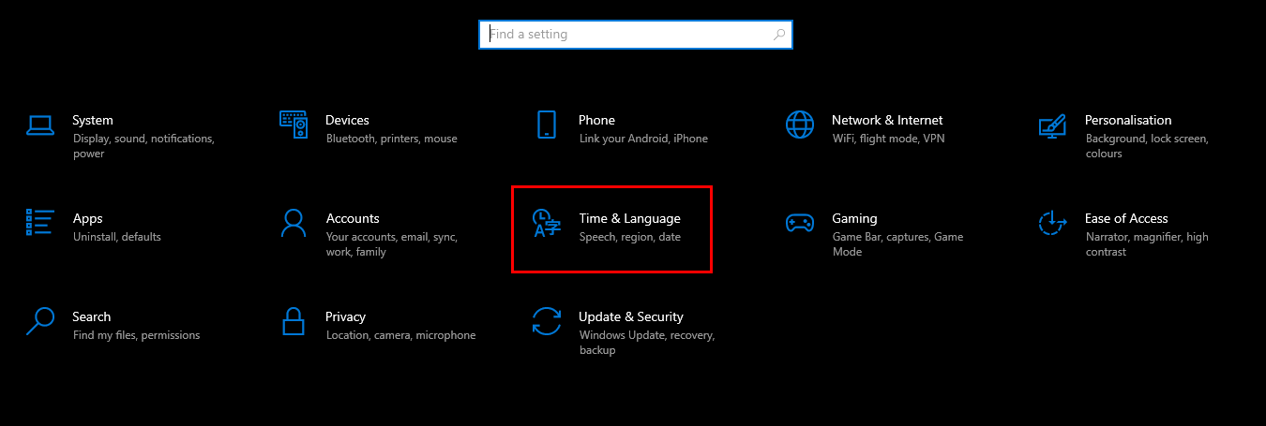
Task: Click 'Display, sound, notifications, power' text
Action: (143, 146)
